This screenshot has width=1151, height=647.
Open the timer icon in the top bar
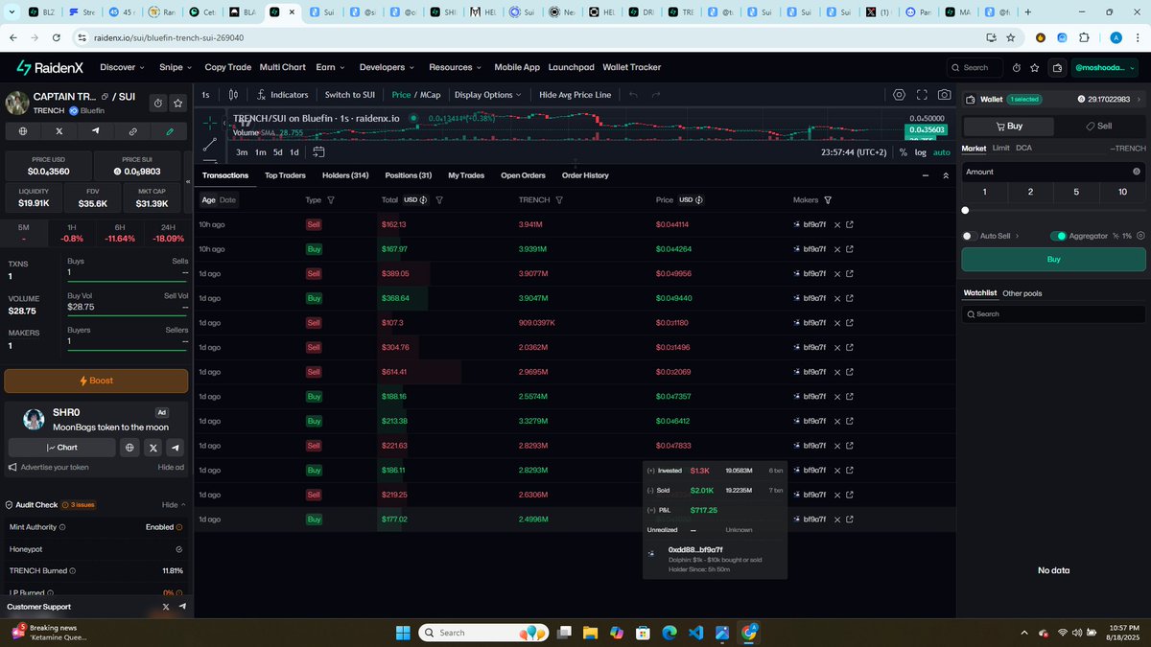1016,68
